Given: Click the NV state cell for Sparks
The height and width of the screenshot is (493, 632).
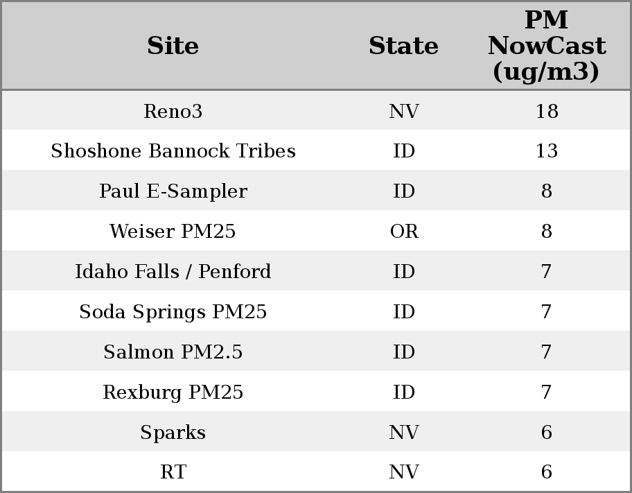Looking at the screenshot, I should (x=404, y=433).
